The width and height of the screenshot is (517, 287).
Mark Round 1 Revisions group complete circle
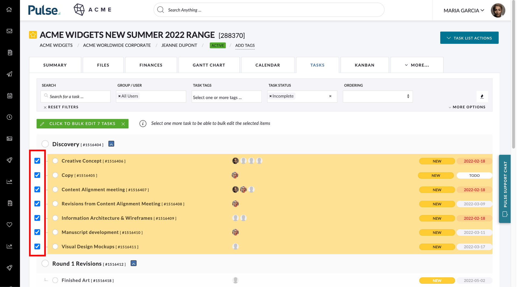tap(45, 263)
